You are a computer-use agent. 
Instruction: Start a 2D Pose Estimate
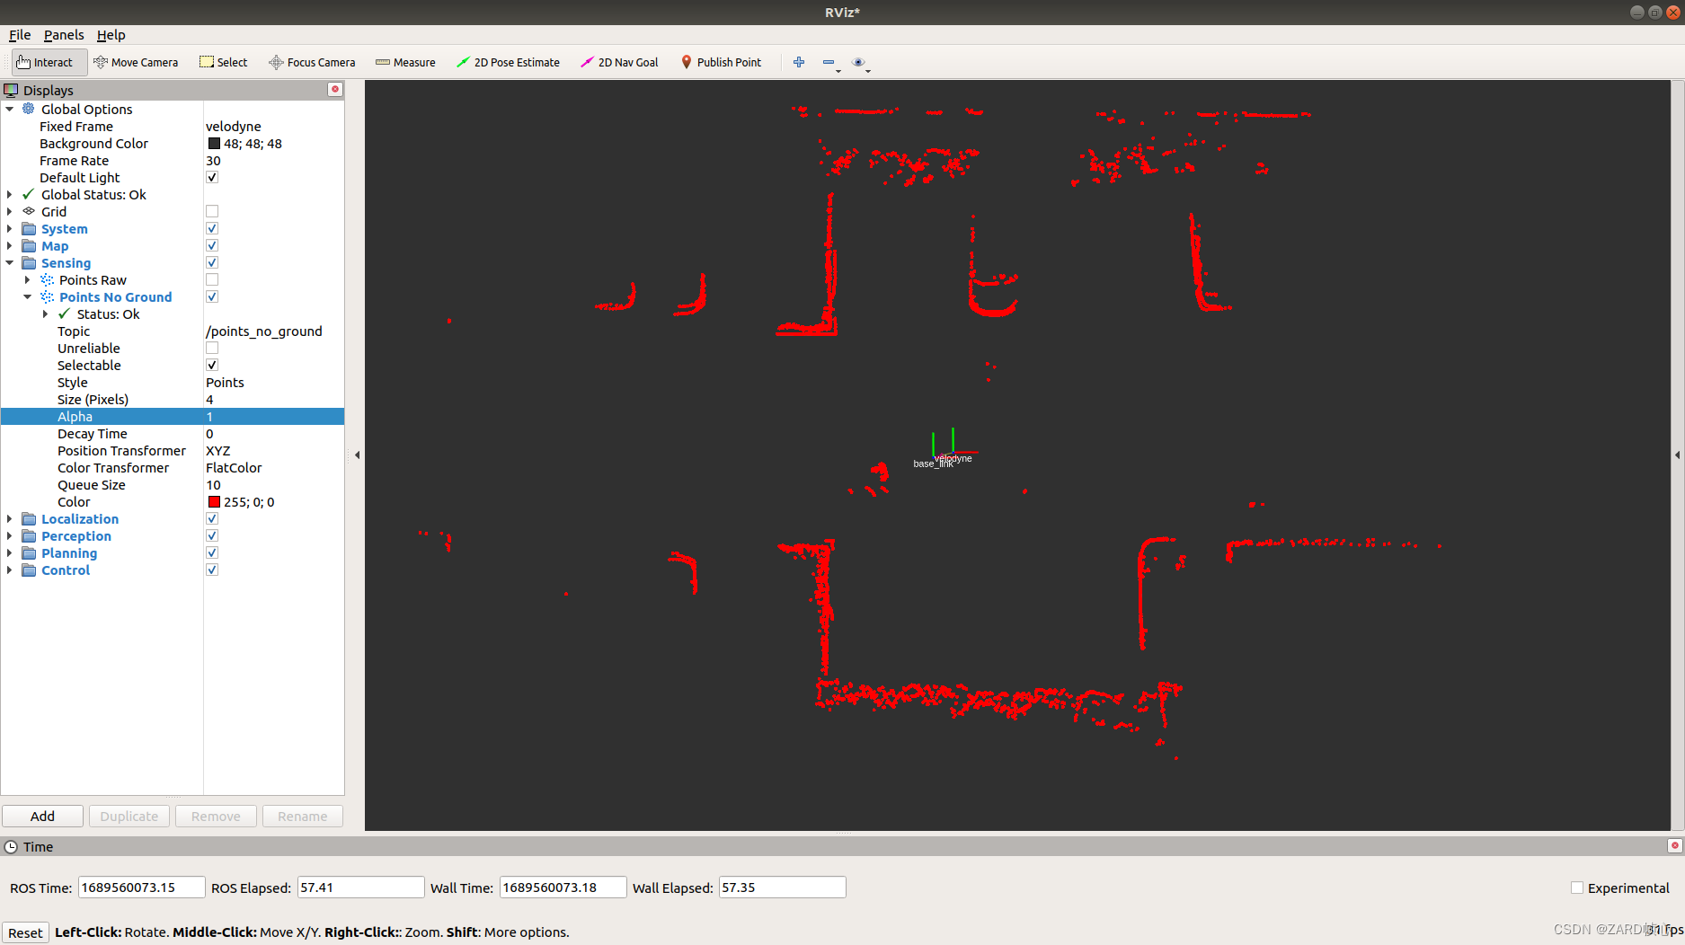click(508, 62)
